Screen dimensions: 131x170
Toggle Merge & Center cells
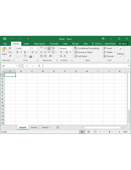coord(53,52)
